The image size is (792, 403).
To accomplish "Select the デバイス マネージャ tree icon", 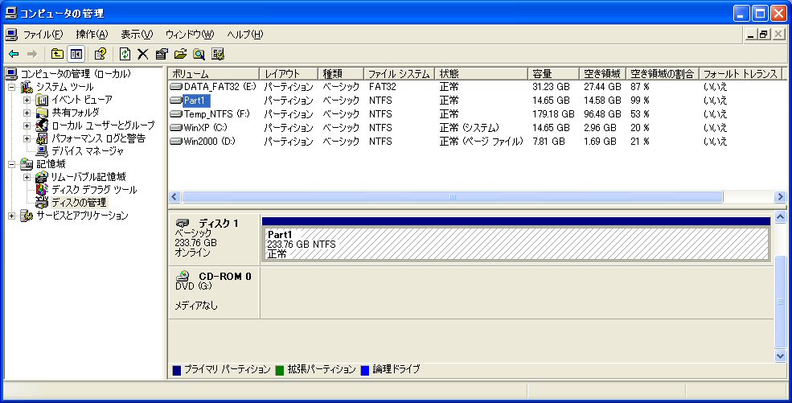I will click(42, 151).
